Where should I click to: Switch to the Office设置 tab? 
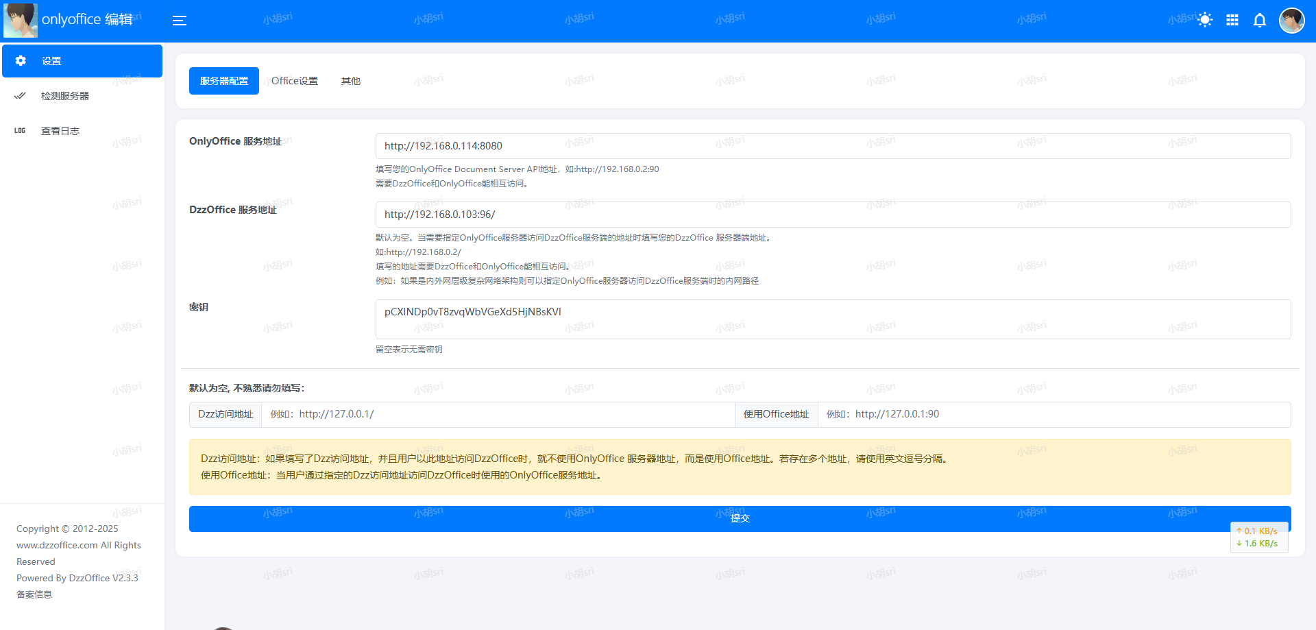click(295, 81)
